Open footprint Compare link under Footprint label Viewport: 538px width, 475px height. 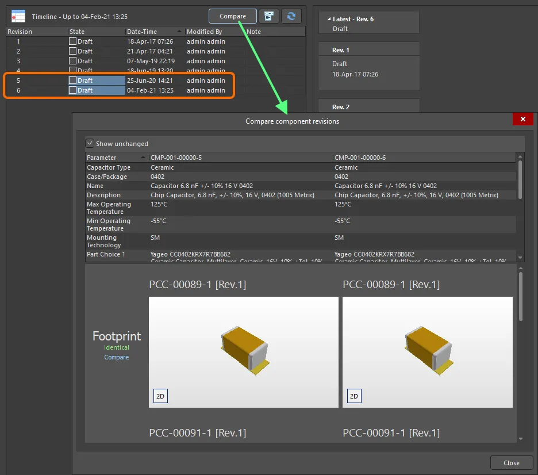[x=116, y=357]
